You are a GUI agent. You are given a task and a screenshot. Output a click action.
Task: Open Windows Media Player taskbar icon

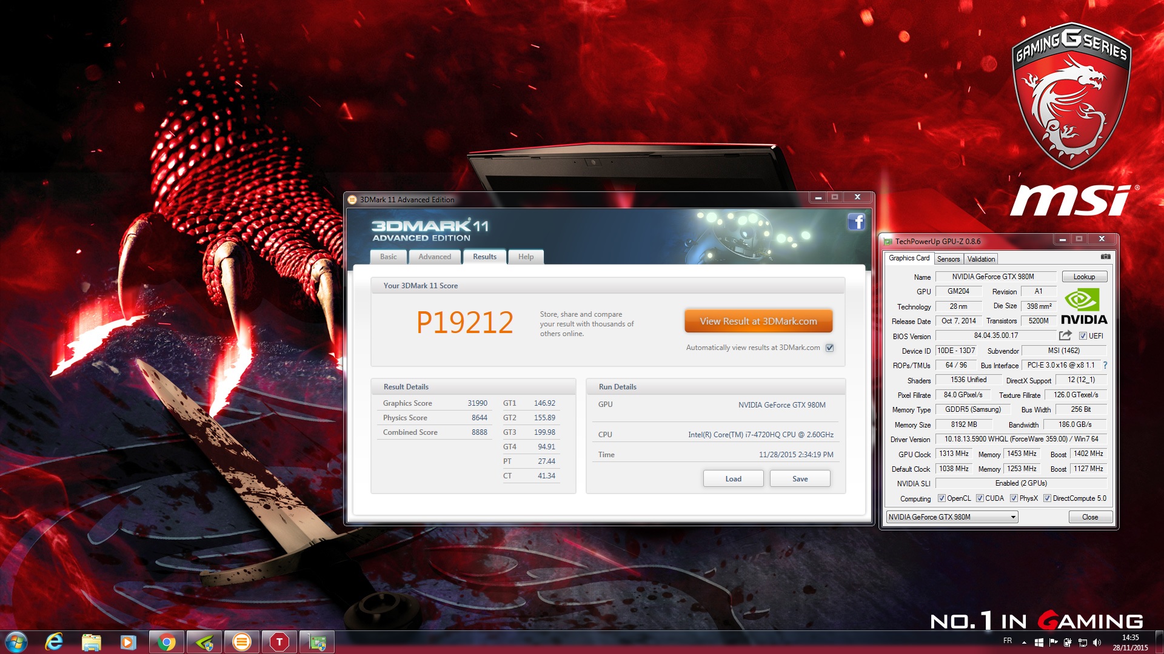(128, 642)
